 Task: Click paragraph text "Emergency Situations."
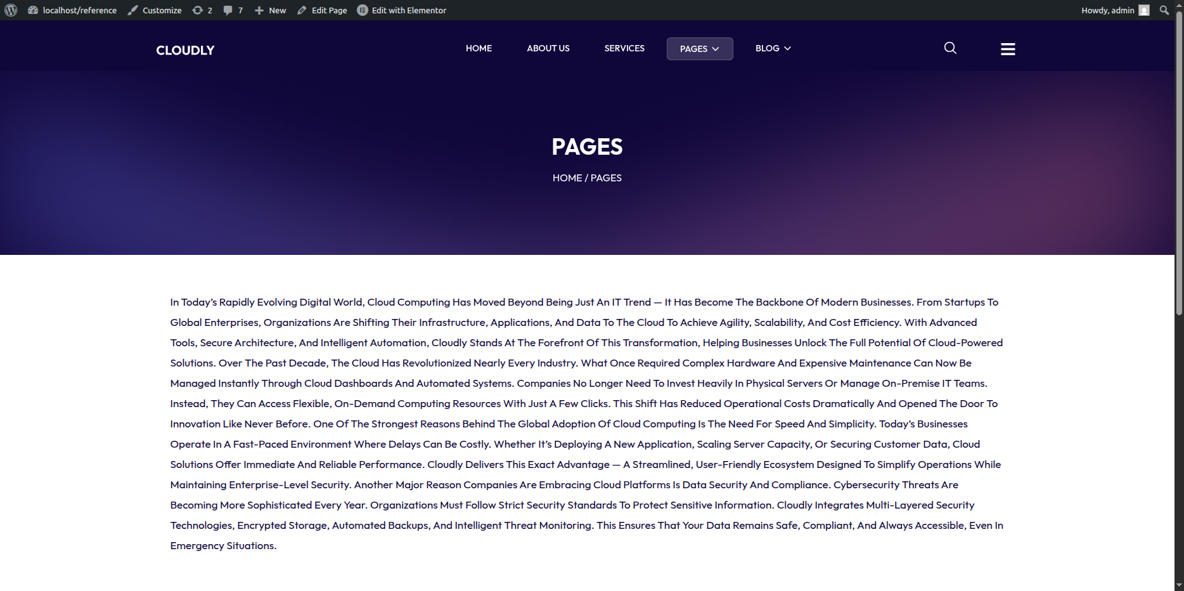click(223, 546)
